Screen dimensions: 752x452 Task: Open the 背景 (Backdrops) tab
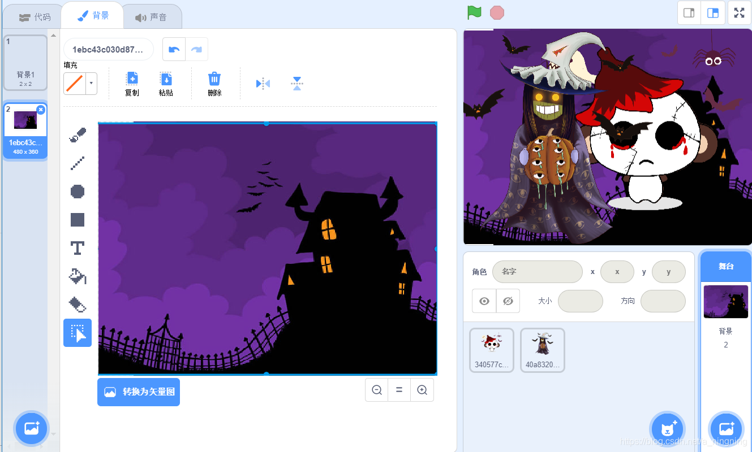pos(93,15)
